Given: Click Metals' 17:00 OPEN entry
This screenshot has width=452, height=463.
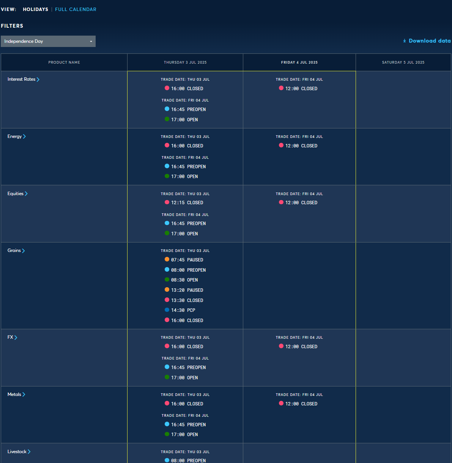Looking at the screenshot, I should tap(181, 434).
